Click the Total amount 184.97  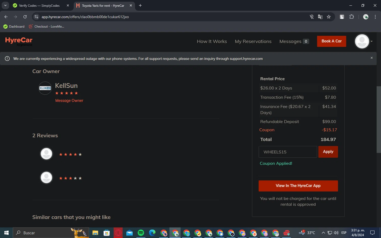(328, 139)
